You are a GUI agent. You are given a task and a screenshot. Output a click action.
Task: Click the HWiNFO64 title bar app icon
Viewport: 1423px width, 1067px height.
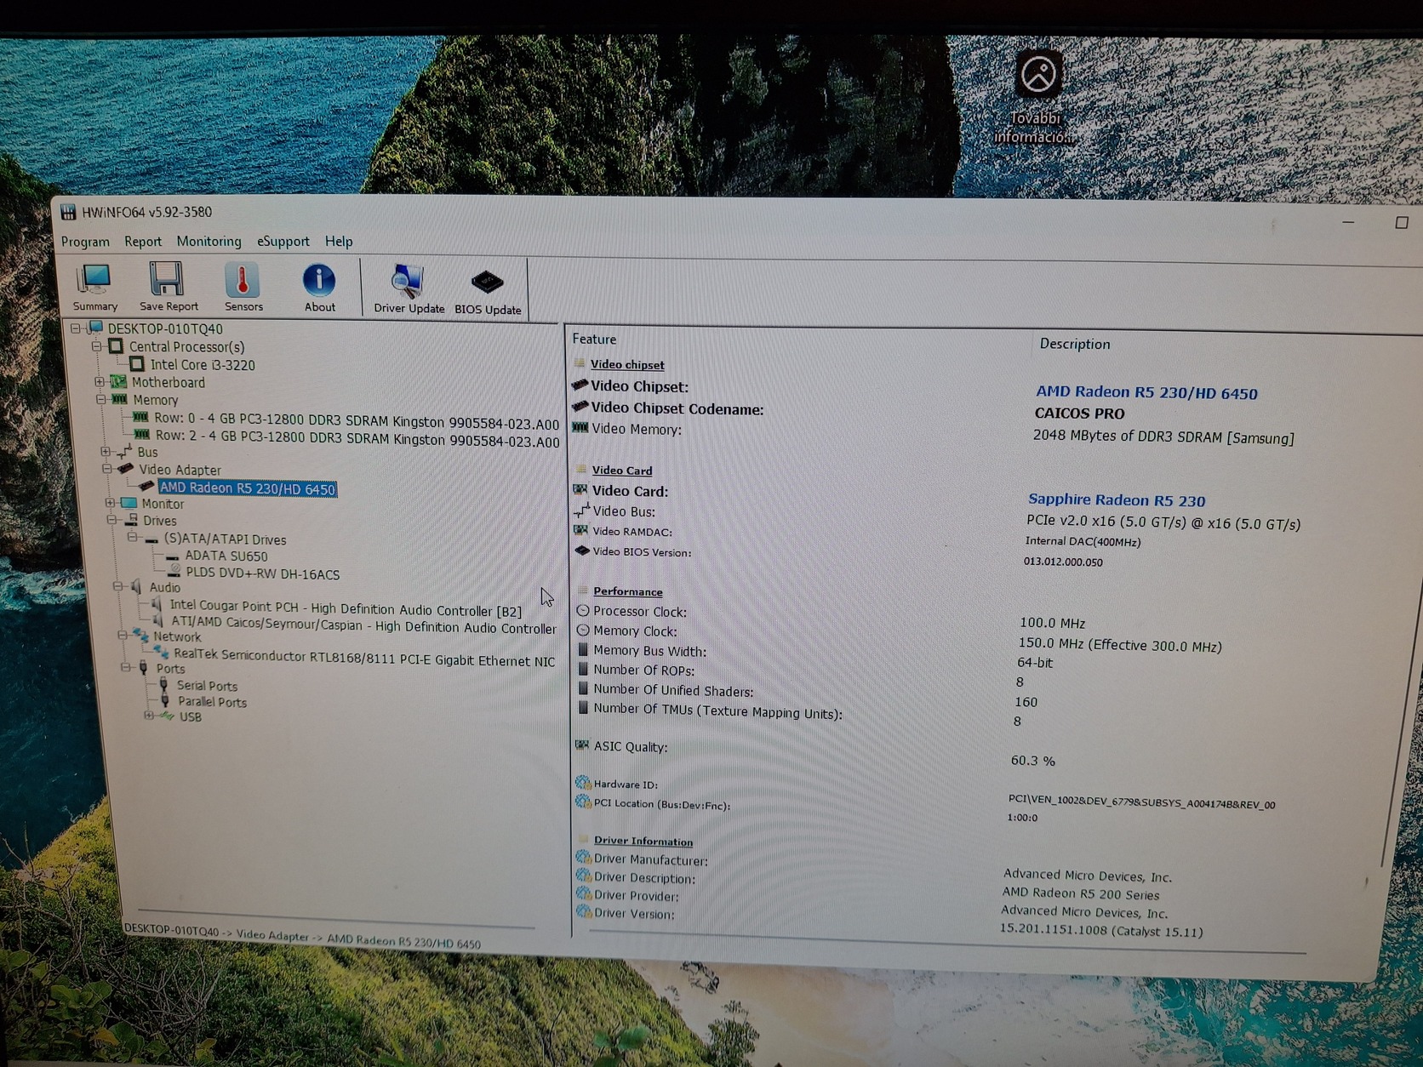[x=68, y=212]
